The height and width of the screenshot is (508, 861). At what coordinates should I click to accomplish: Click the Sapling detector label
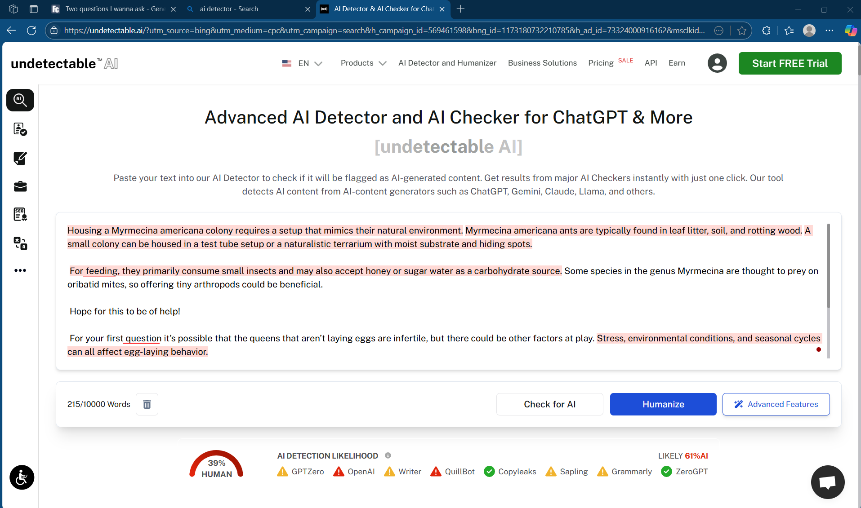pos(574,472)
